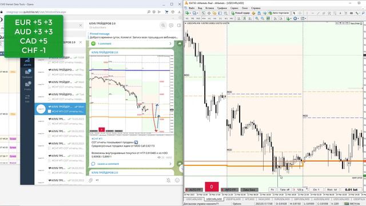Open the new chart dropdown arrow
This screenshot has width=366, height=206.
(x=190, y=13)
